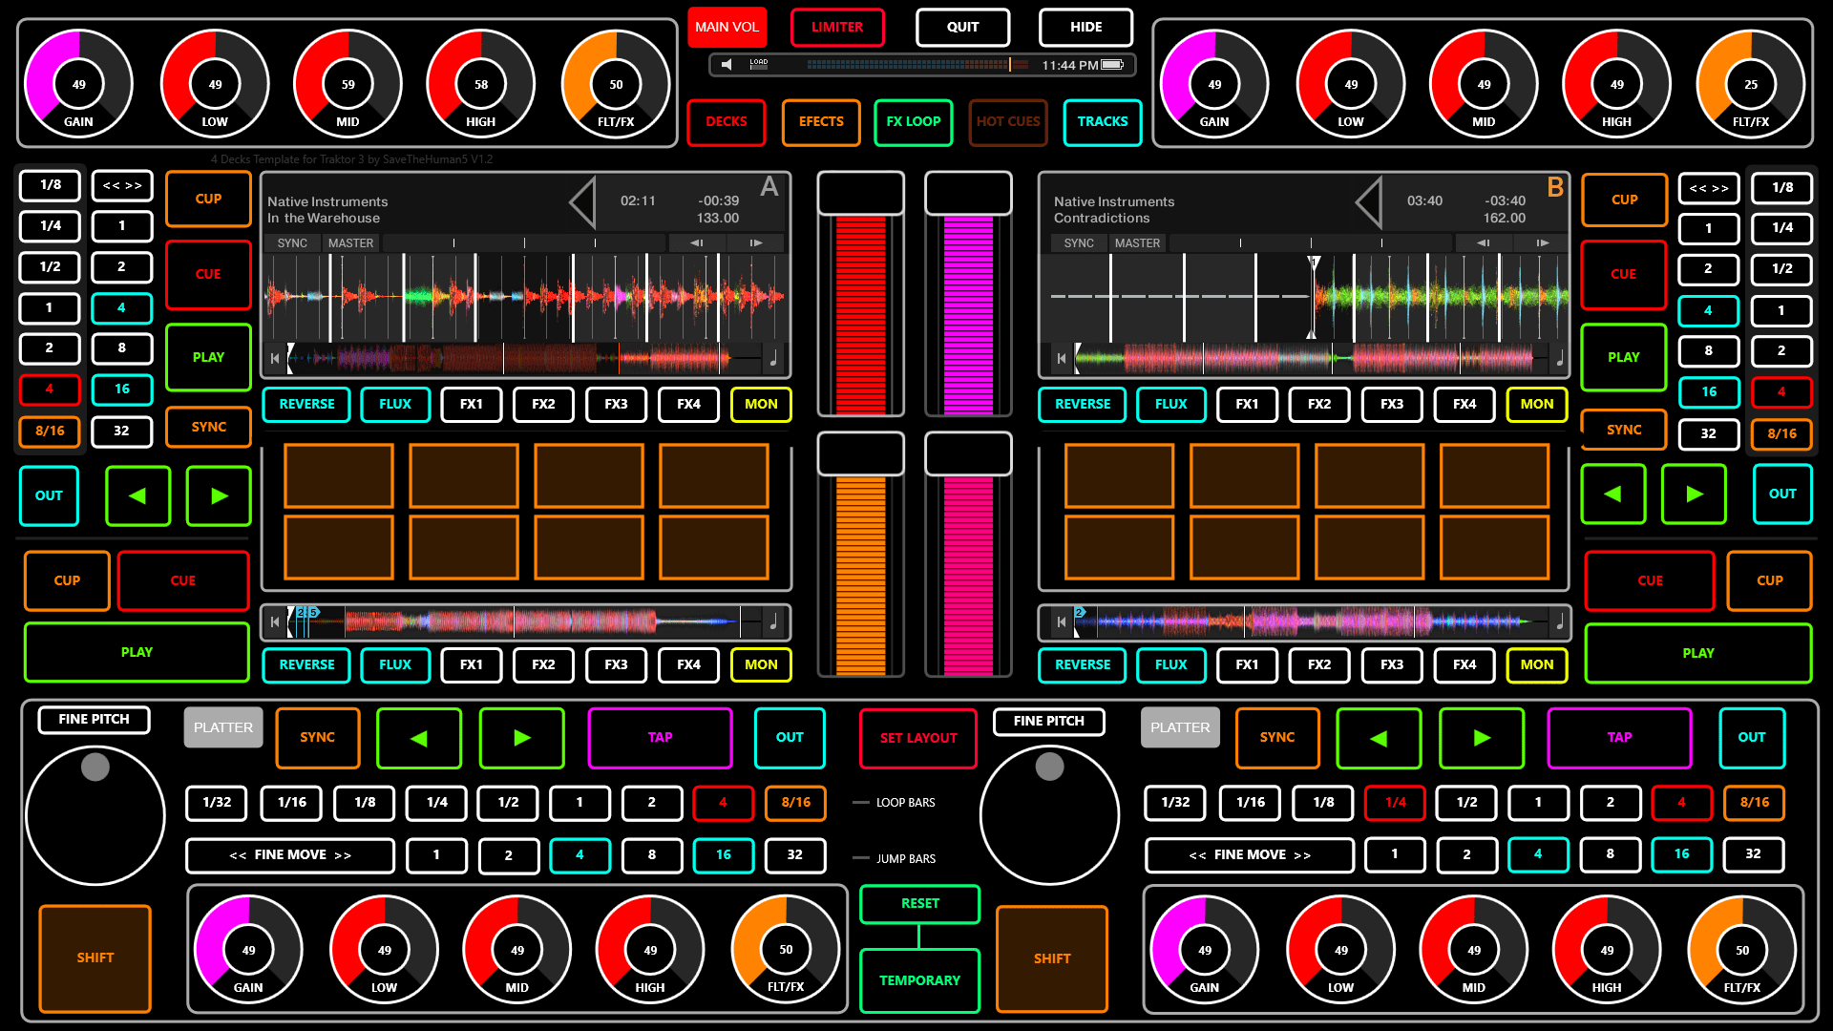Switch to FX LOOP page
The height and width of the screenshot is (1031, 1833).
914,122
